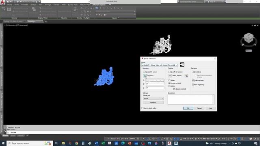This screenshot has width=260, height=146.
Task: Click the Select objects icon button
Action: click(170, 76)
